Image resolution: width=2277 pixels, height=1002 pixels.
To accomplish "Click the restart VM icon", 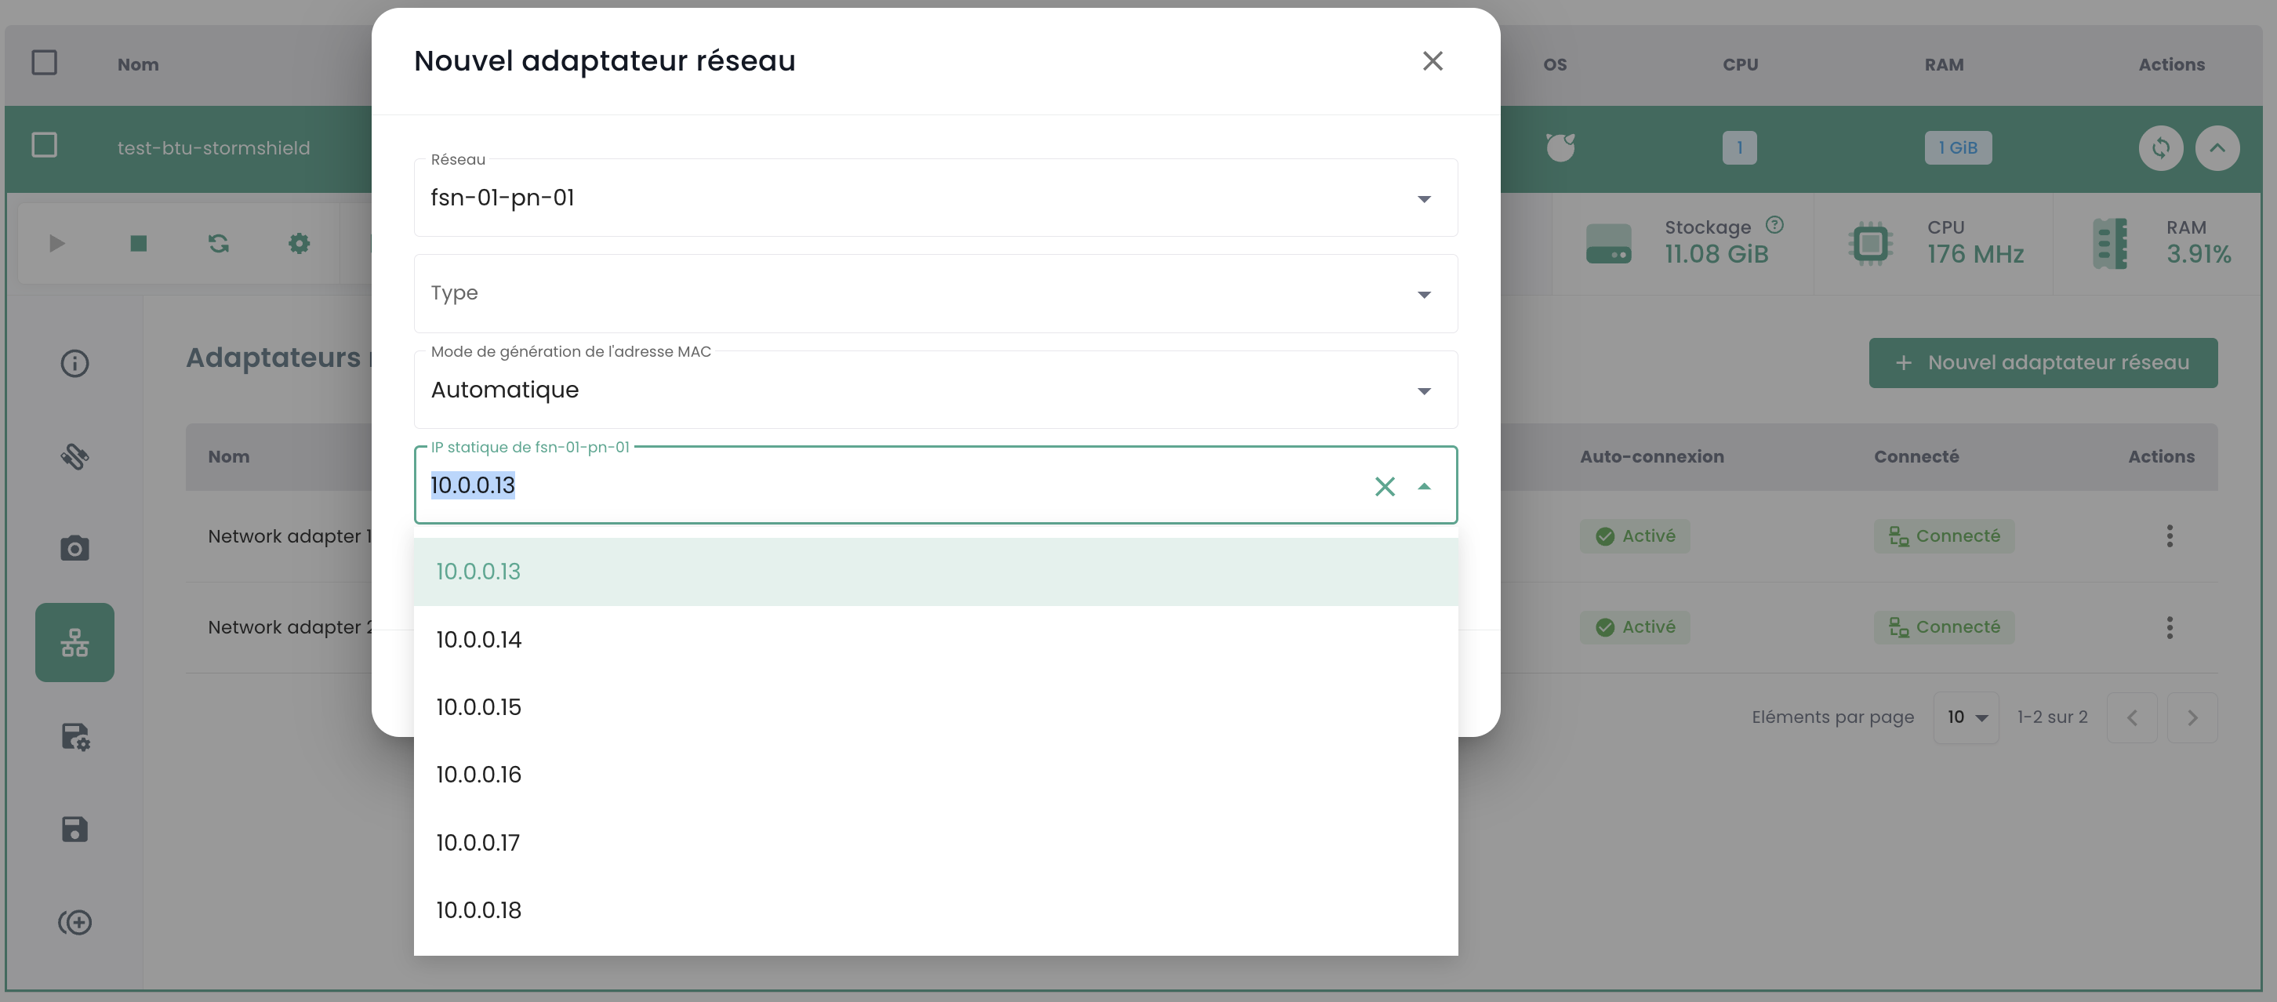I will [218, 243].
